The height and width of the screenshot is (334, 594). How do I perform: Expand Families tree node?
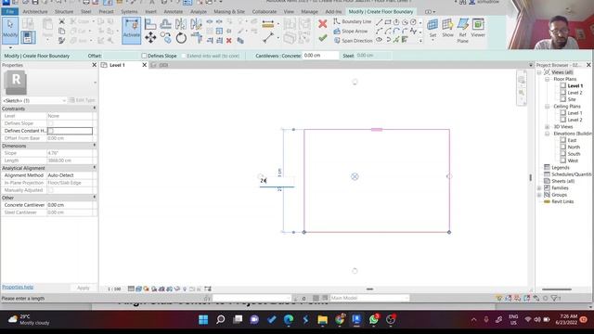(539, 188)
